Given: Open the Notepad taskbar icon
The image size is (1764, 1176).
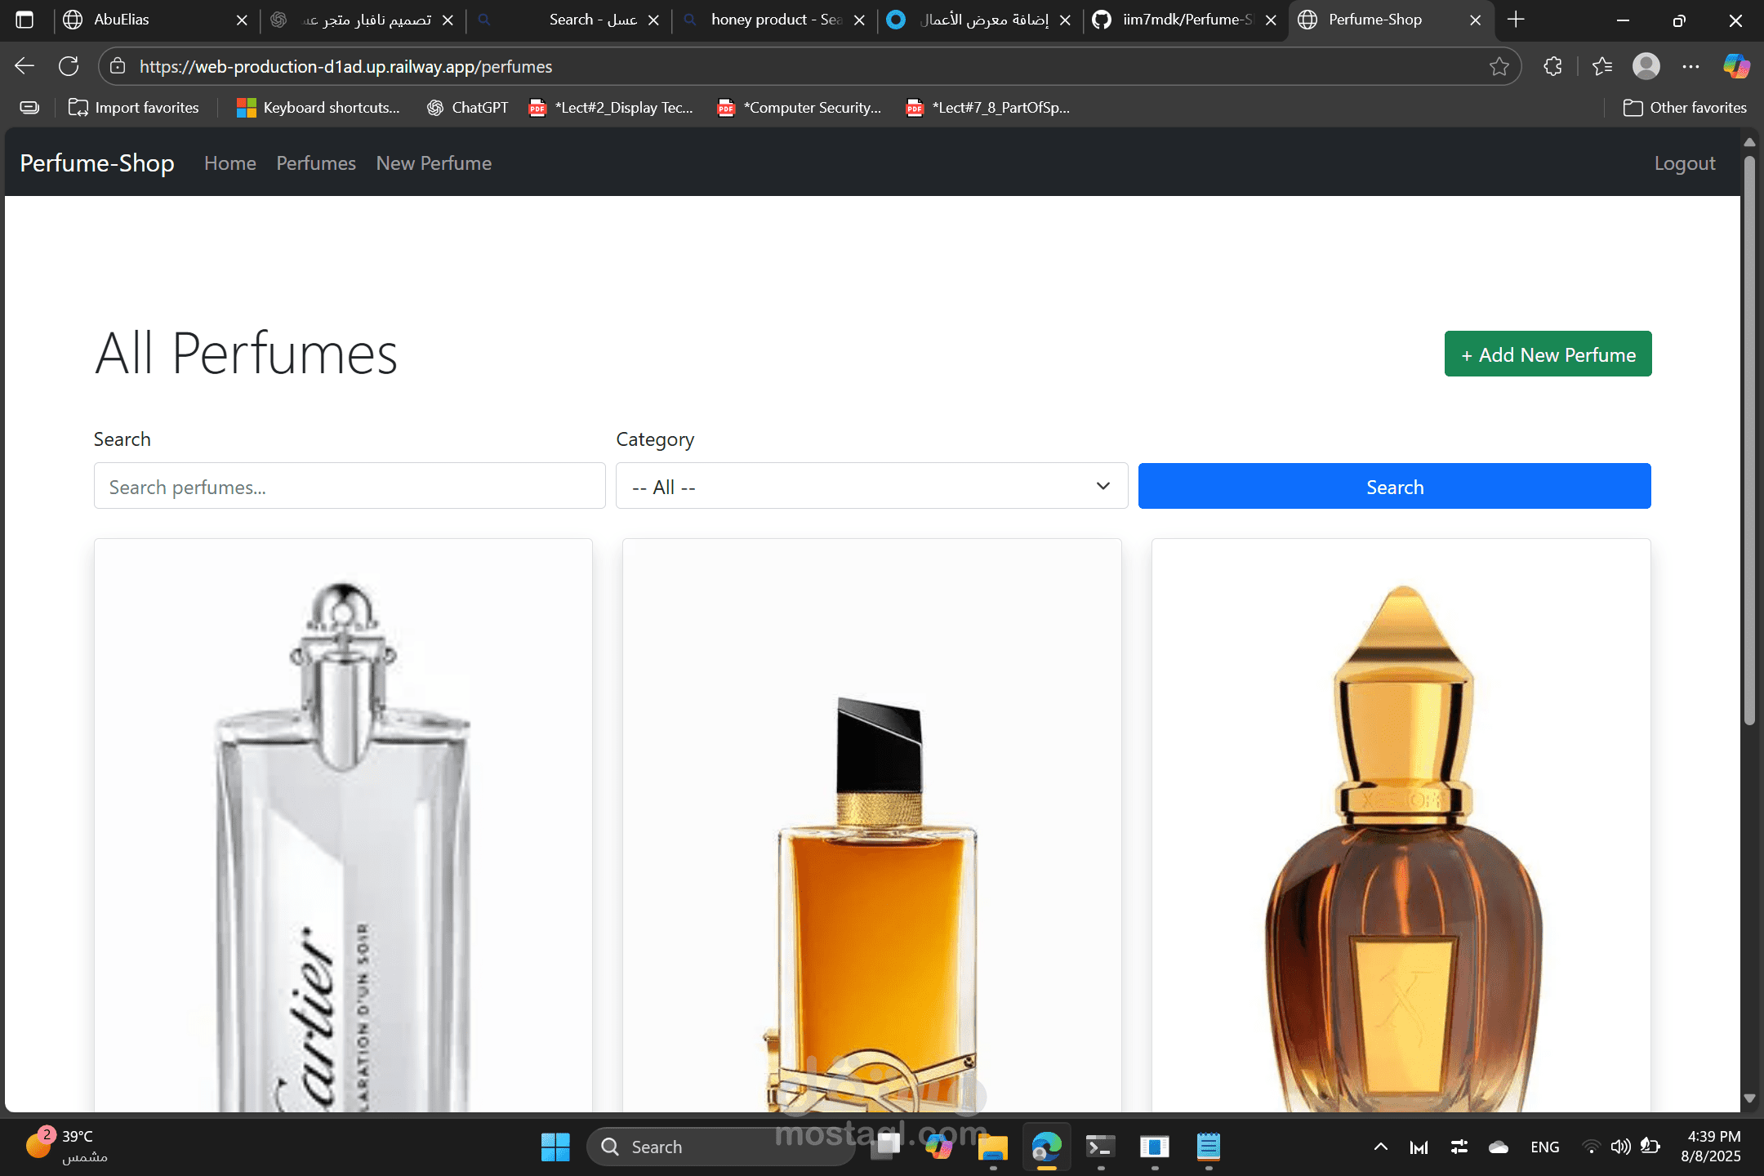Looking at the screenshot, I should click(1208, 1147).
